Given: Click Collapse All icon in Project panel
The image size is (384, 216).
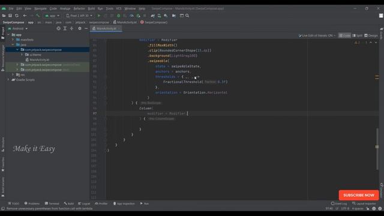Looking at the screenshot, I should [x=71, y=29].
